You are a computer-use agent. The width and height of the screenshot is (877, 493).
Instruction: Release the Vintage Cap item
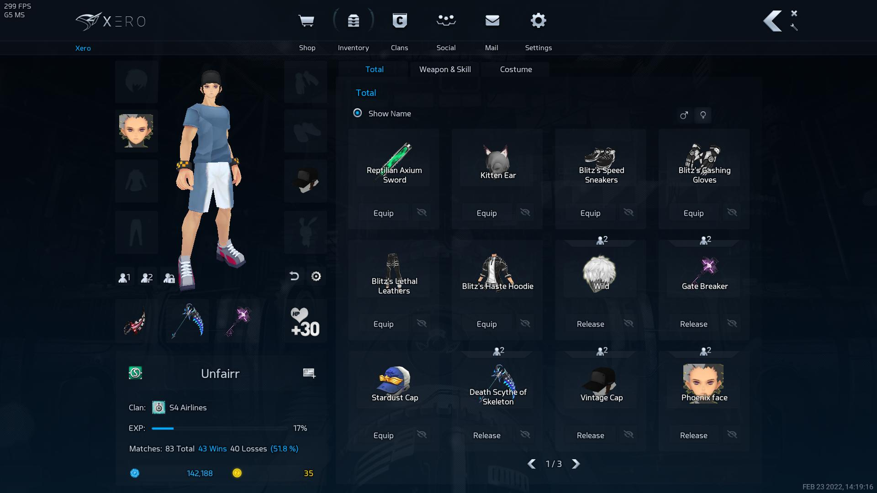click(590, 435)
